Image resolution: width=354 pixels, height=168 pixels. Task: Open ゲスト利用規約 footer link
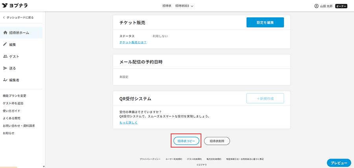tap(194, 159)
